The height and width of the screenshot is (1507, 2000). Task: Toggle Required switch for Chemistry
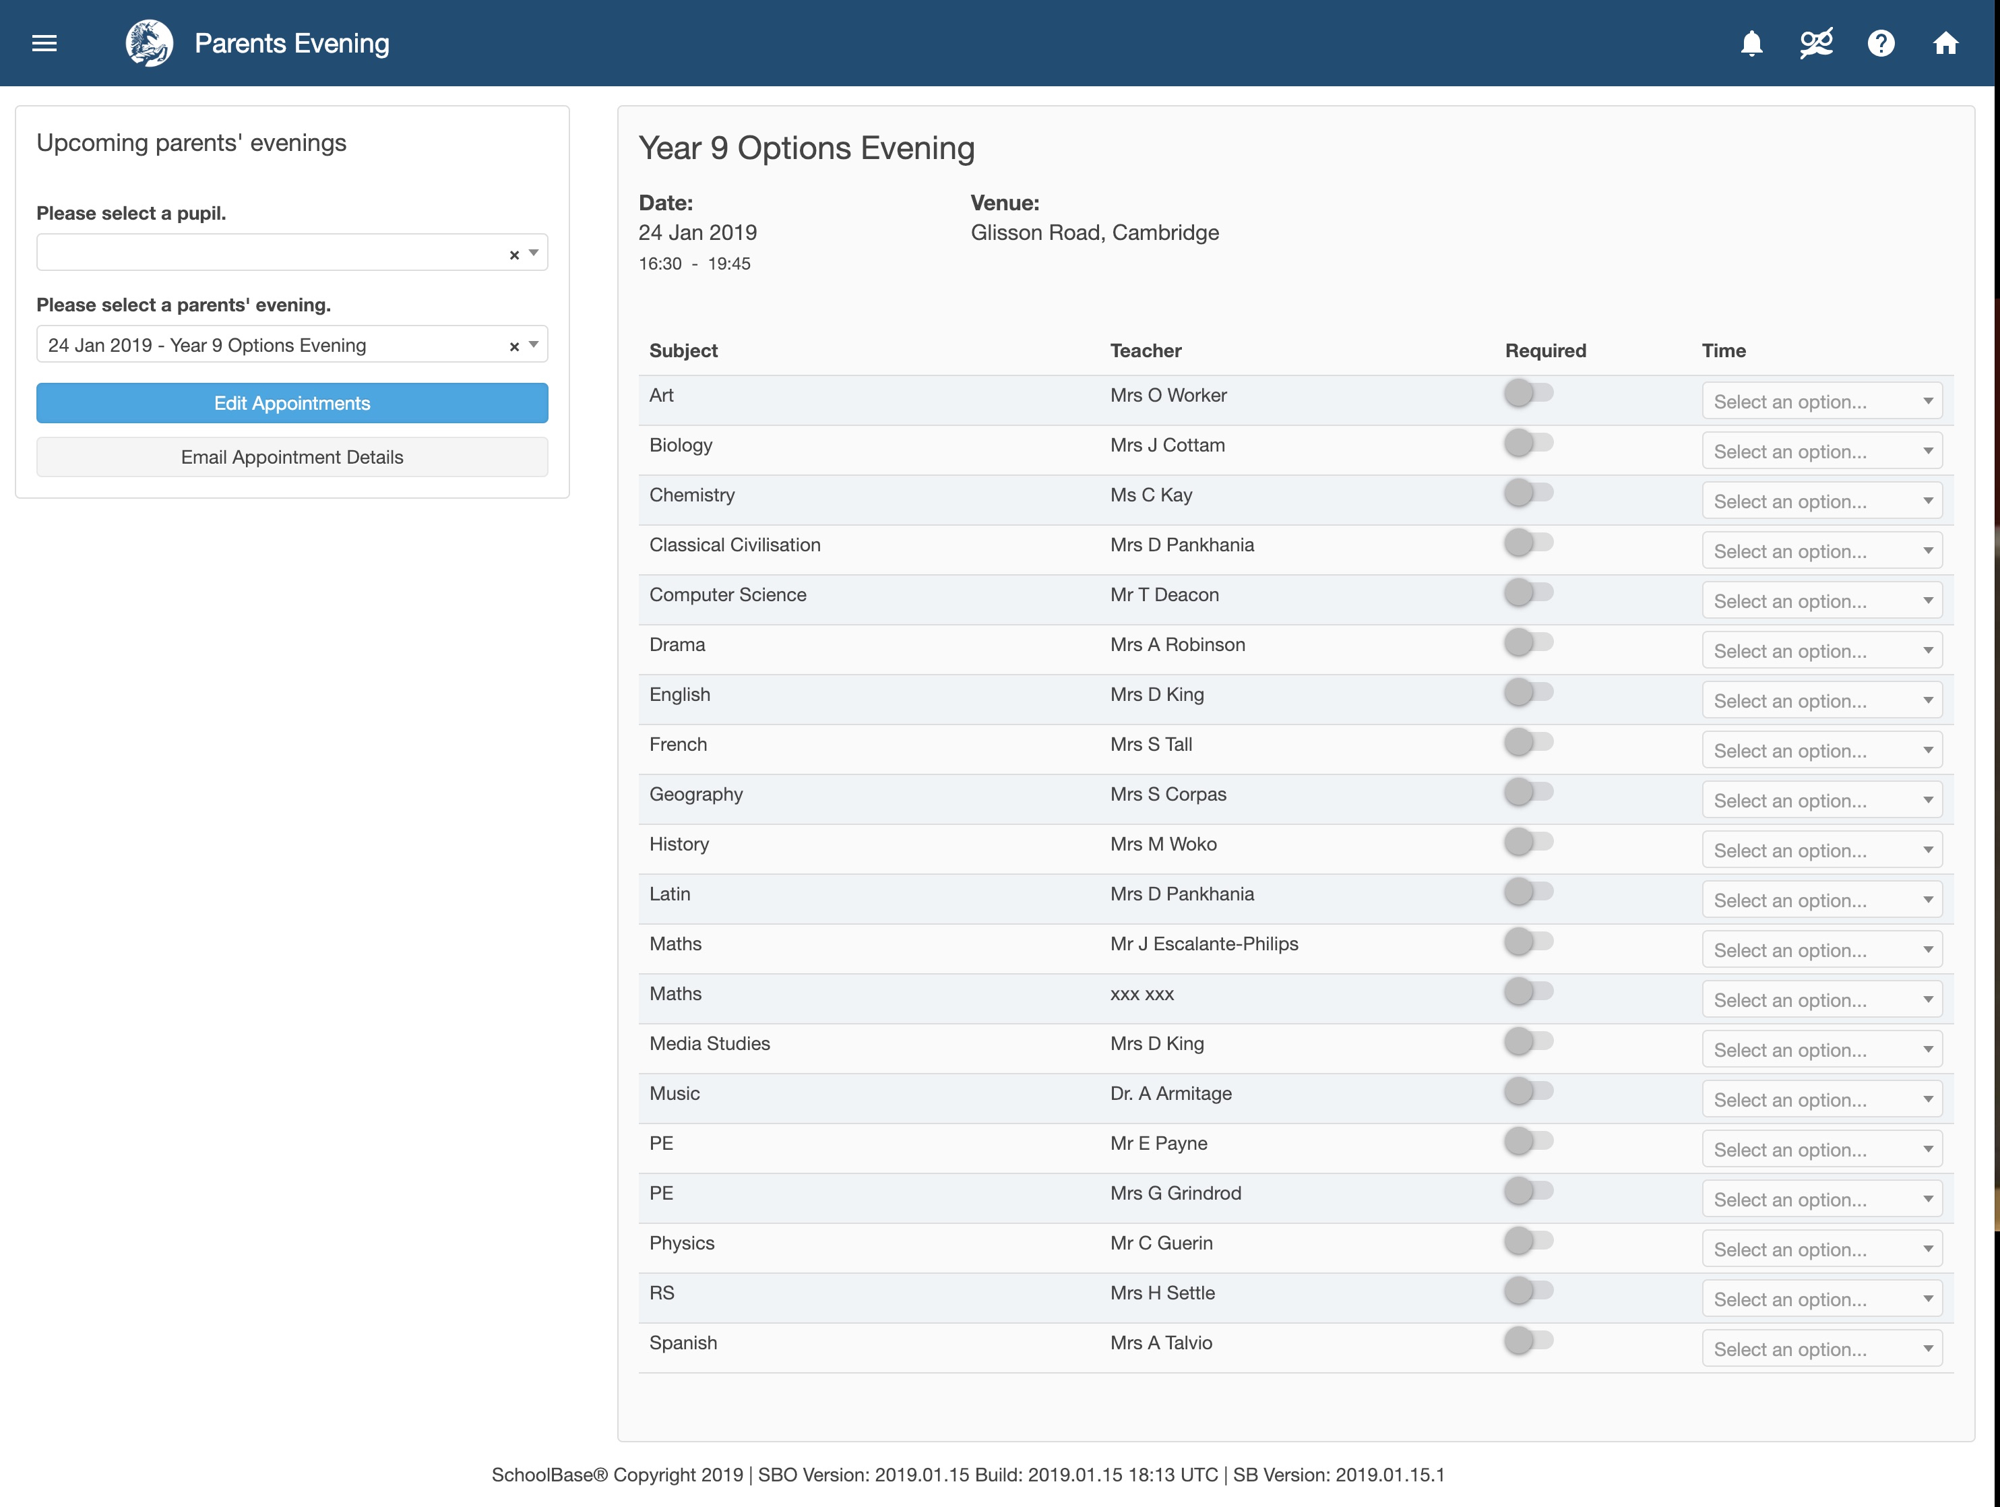tap(1528, 492)
